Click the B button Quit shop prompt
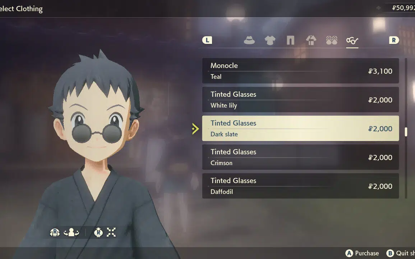The height and width of the screenshot is (259, 415). [400, 253]
